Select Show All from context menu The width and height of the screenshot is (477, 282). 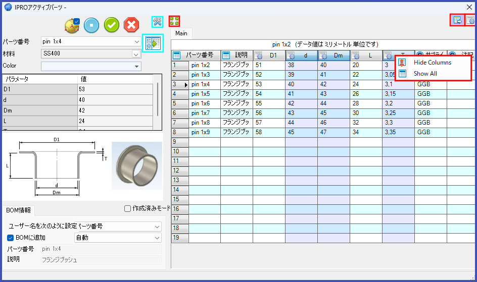(425, 74)
